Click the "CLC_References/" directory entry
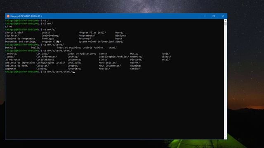This screenshot has width=264, height=148. tap(47, 57)
